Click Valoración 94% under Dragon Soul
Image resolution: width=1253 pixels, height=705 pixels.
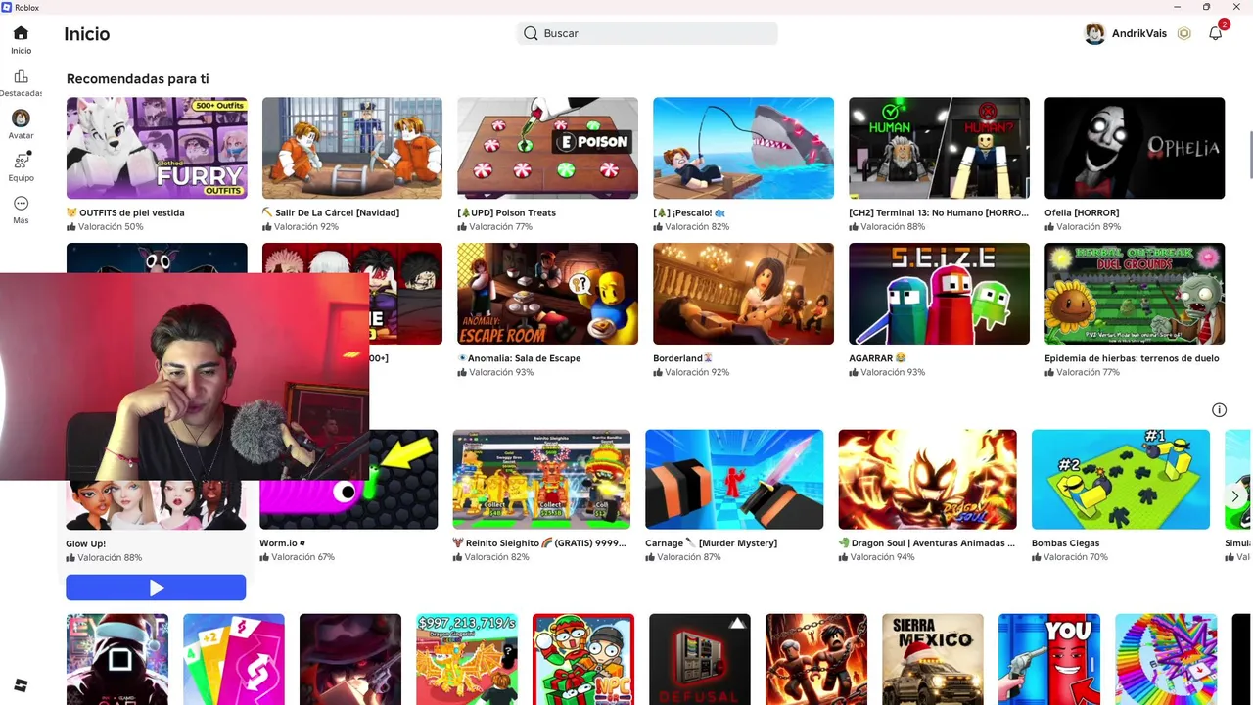pyautogui.click(x=876, y=557)
